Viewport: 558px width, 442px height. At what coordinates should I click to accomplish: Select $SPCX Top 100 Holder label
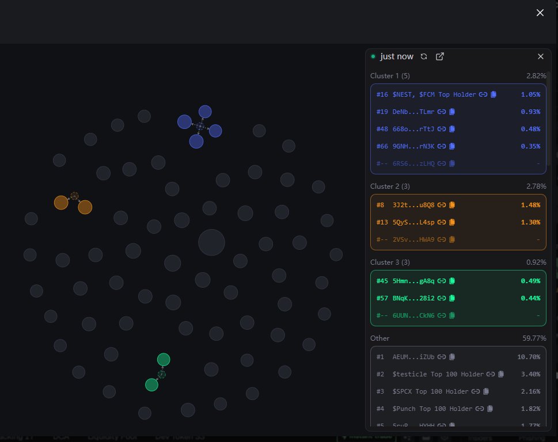tap(430, 391)
